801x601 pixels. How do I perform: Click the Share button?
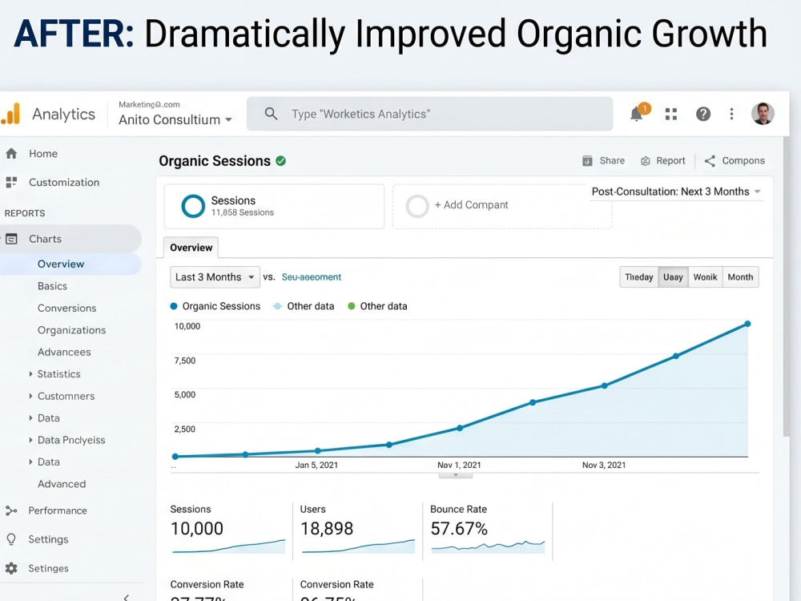click(604, 161)
